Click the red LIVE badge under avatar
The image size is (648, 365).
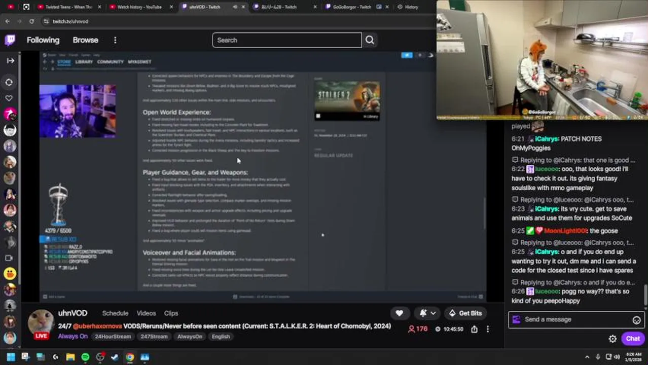[41, 336]
